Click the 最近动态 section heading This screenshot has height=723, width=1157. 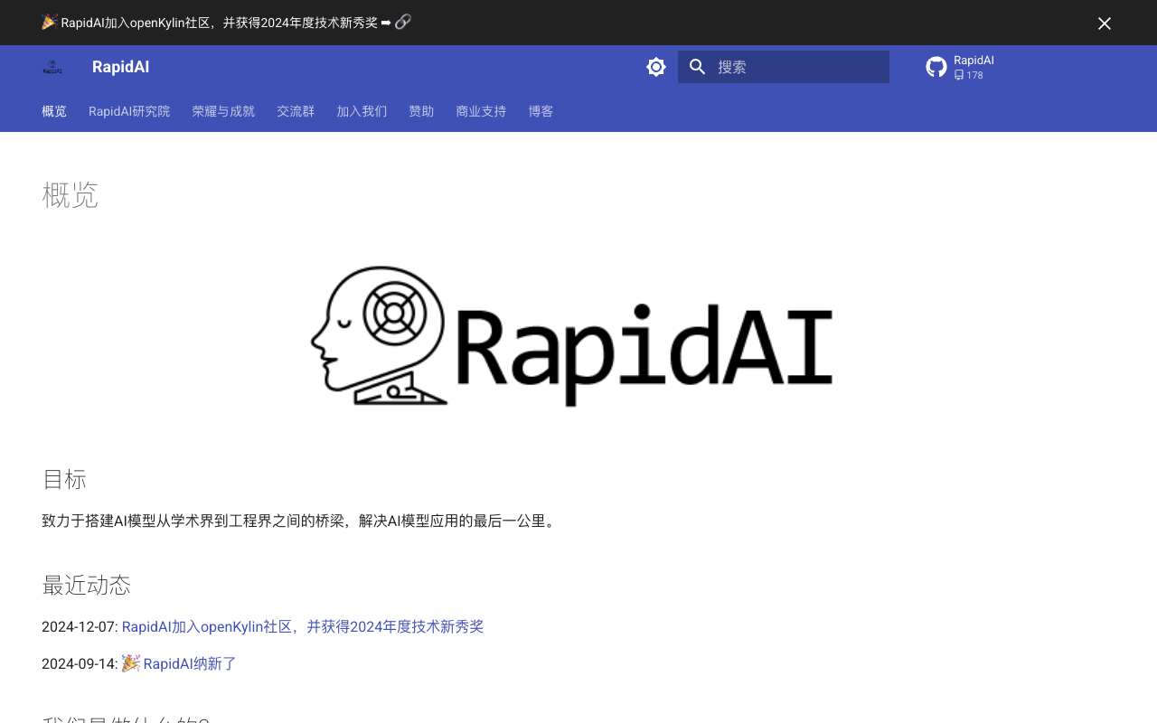[86, 585]
